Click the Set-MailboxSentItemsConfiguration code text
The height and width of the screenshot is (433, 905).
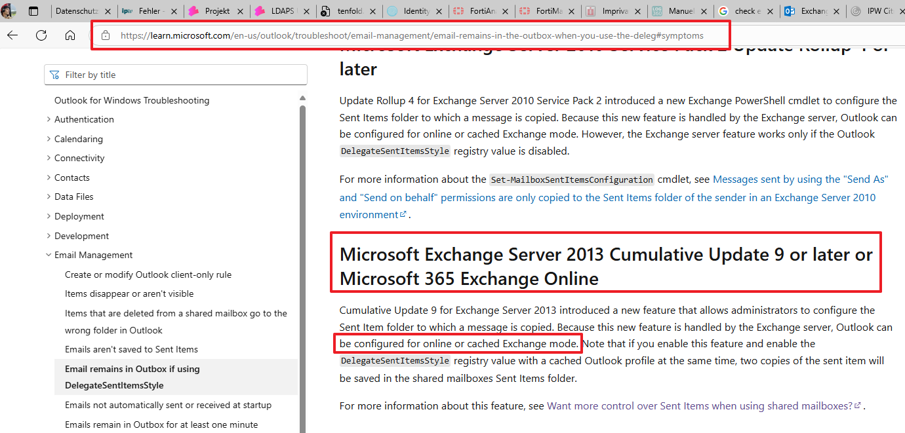coord(572,179)
